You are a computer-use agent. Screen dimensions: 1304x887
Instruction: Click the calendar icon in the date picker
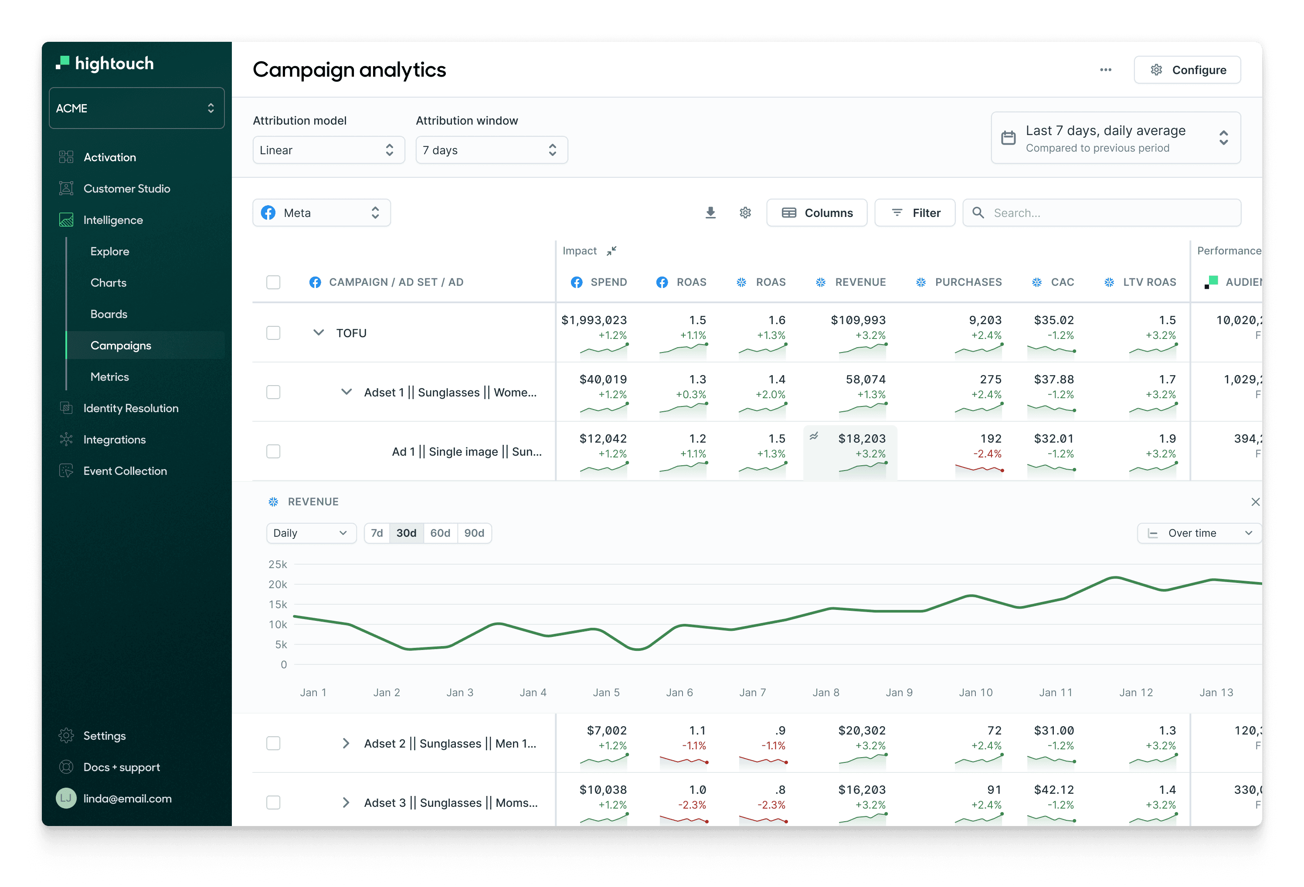point(1009,138)
